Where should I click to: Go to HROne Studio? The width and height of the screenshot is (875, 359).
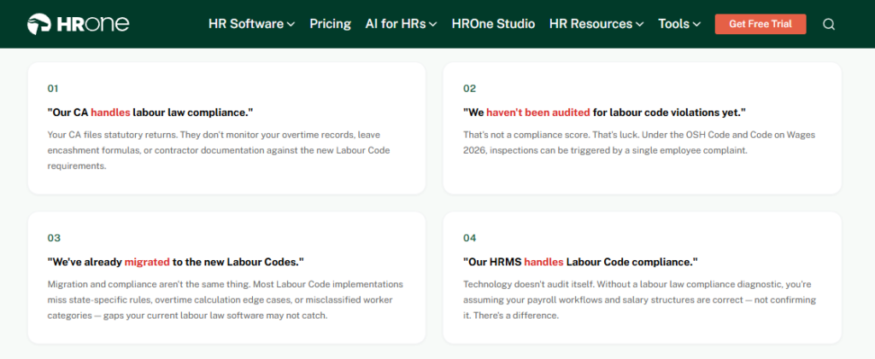point(493,24)
